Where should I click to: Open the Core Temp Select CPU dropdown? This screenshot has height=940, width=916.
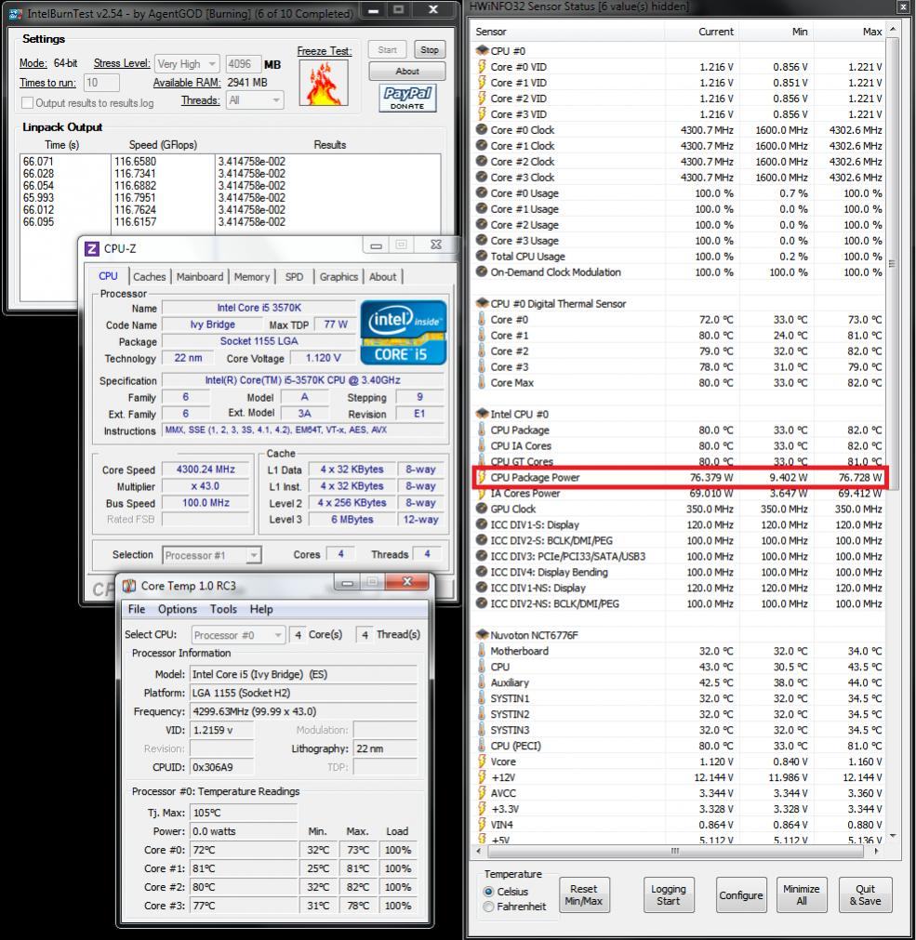(x=238, y=635)
